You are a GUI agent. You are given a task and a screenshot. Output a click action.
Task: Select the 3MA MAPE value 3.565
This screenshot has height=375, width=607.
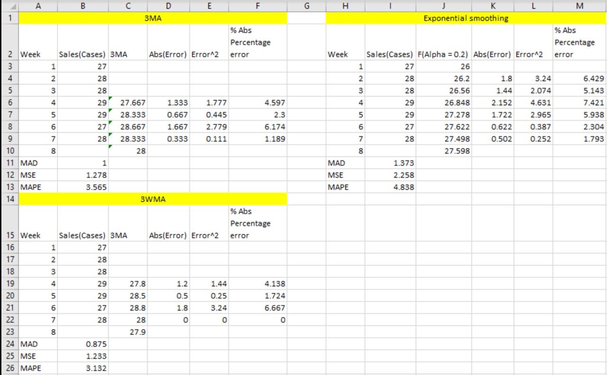click(x=83, y=187)
